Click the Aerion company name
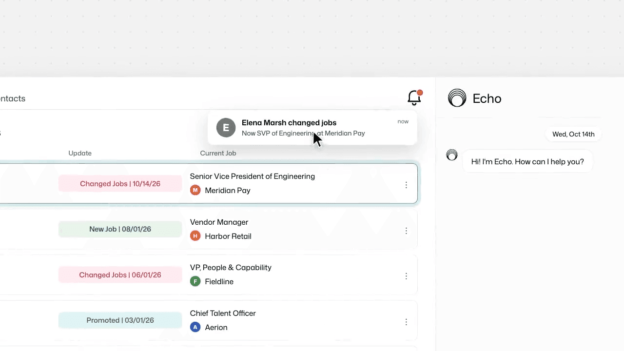 coord(216,327)
